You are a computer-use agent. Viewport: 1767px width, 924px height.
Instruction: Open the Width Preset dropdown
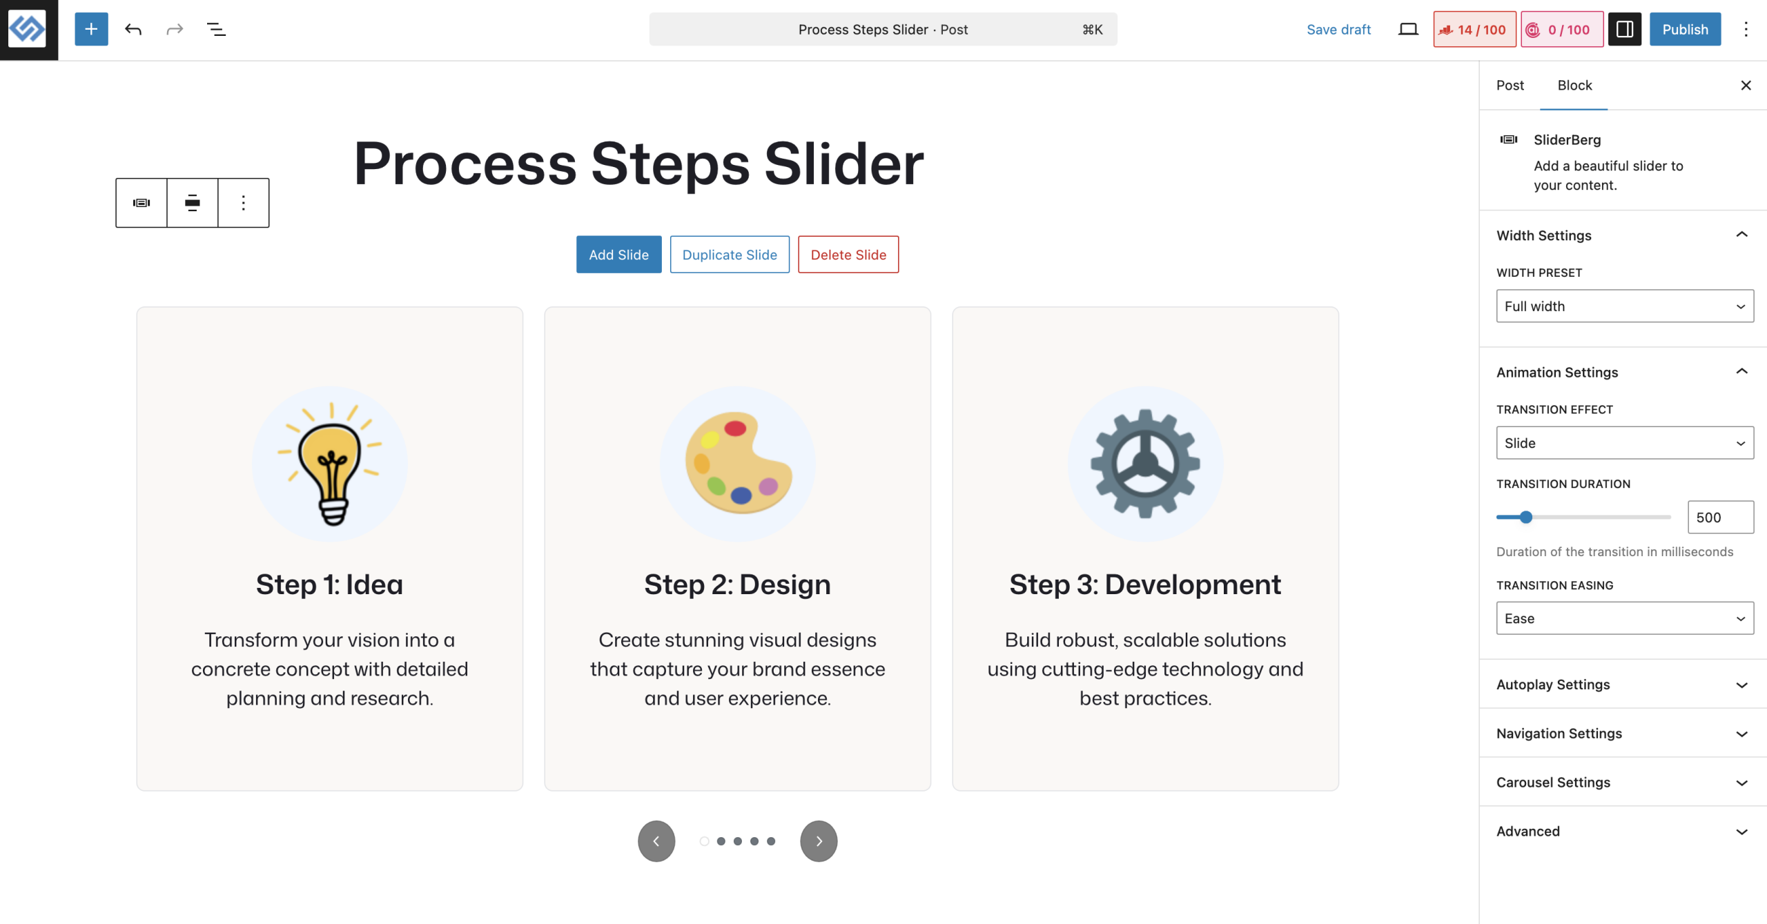1624,306
